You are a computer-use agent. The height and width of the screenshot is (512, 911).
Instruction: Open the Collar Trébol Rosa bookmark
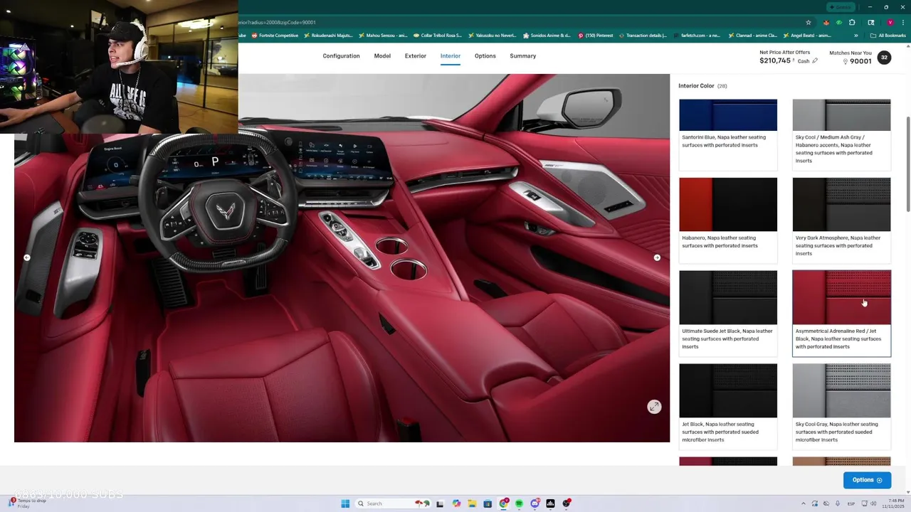(x=437, y=36)
